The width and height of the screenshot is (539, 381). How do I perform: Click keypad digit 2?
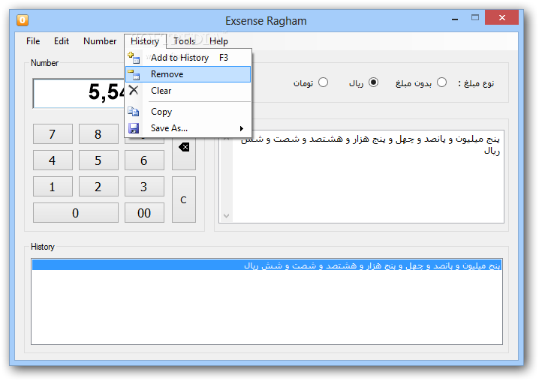[x=98, y=187]
